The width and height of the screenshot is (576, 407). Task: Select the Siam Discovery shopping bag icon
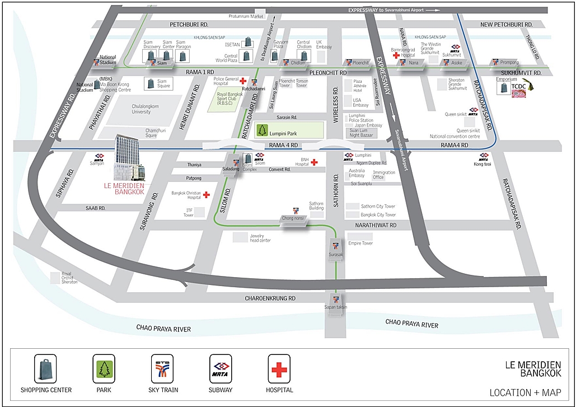coord(151,56)
